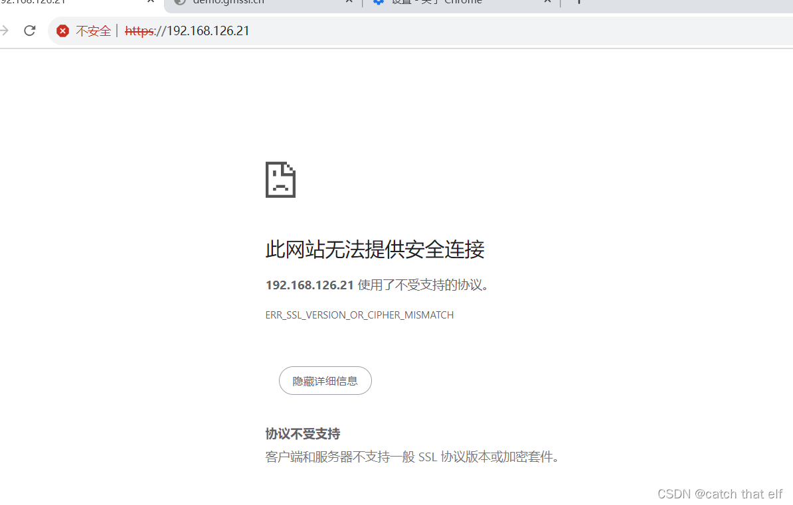Click the sad page error icon
The image size is (793, 505).
coord(280,179)
